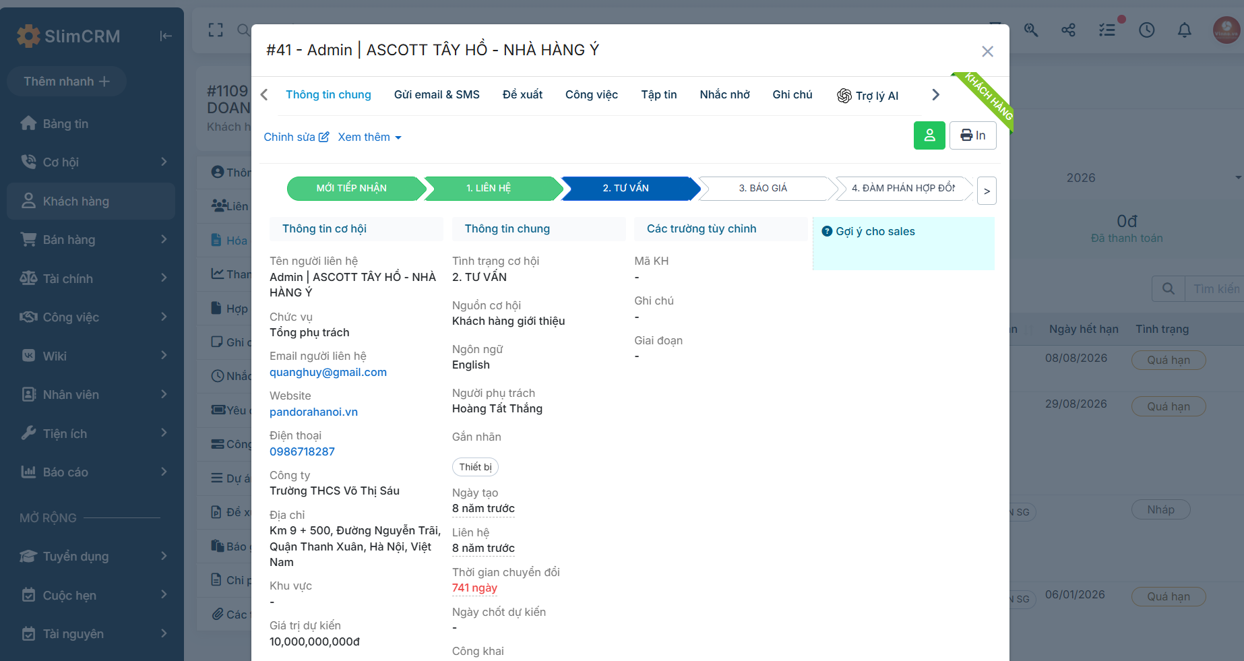Open the email quanghuy@gmail.com link
Screen dimensions: 1244x661
click(328, 373)
